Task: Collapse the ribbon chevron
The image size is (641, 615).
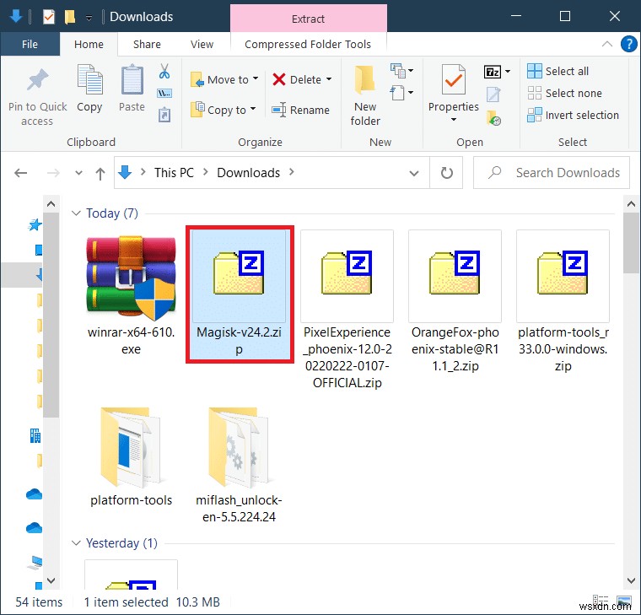Action: (607, 44)
